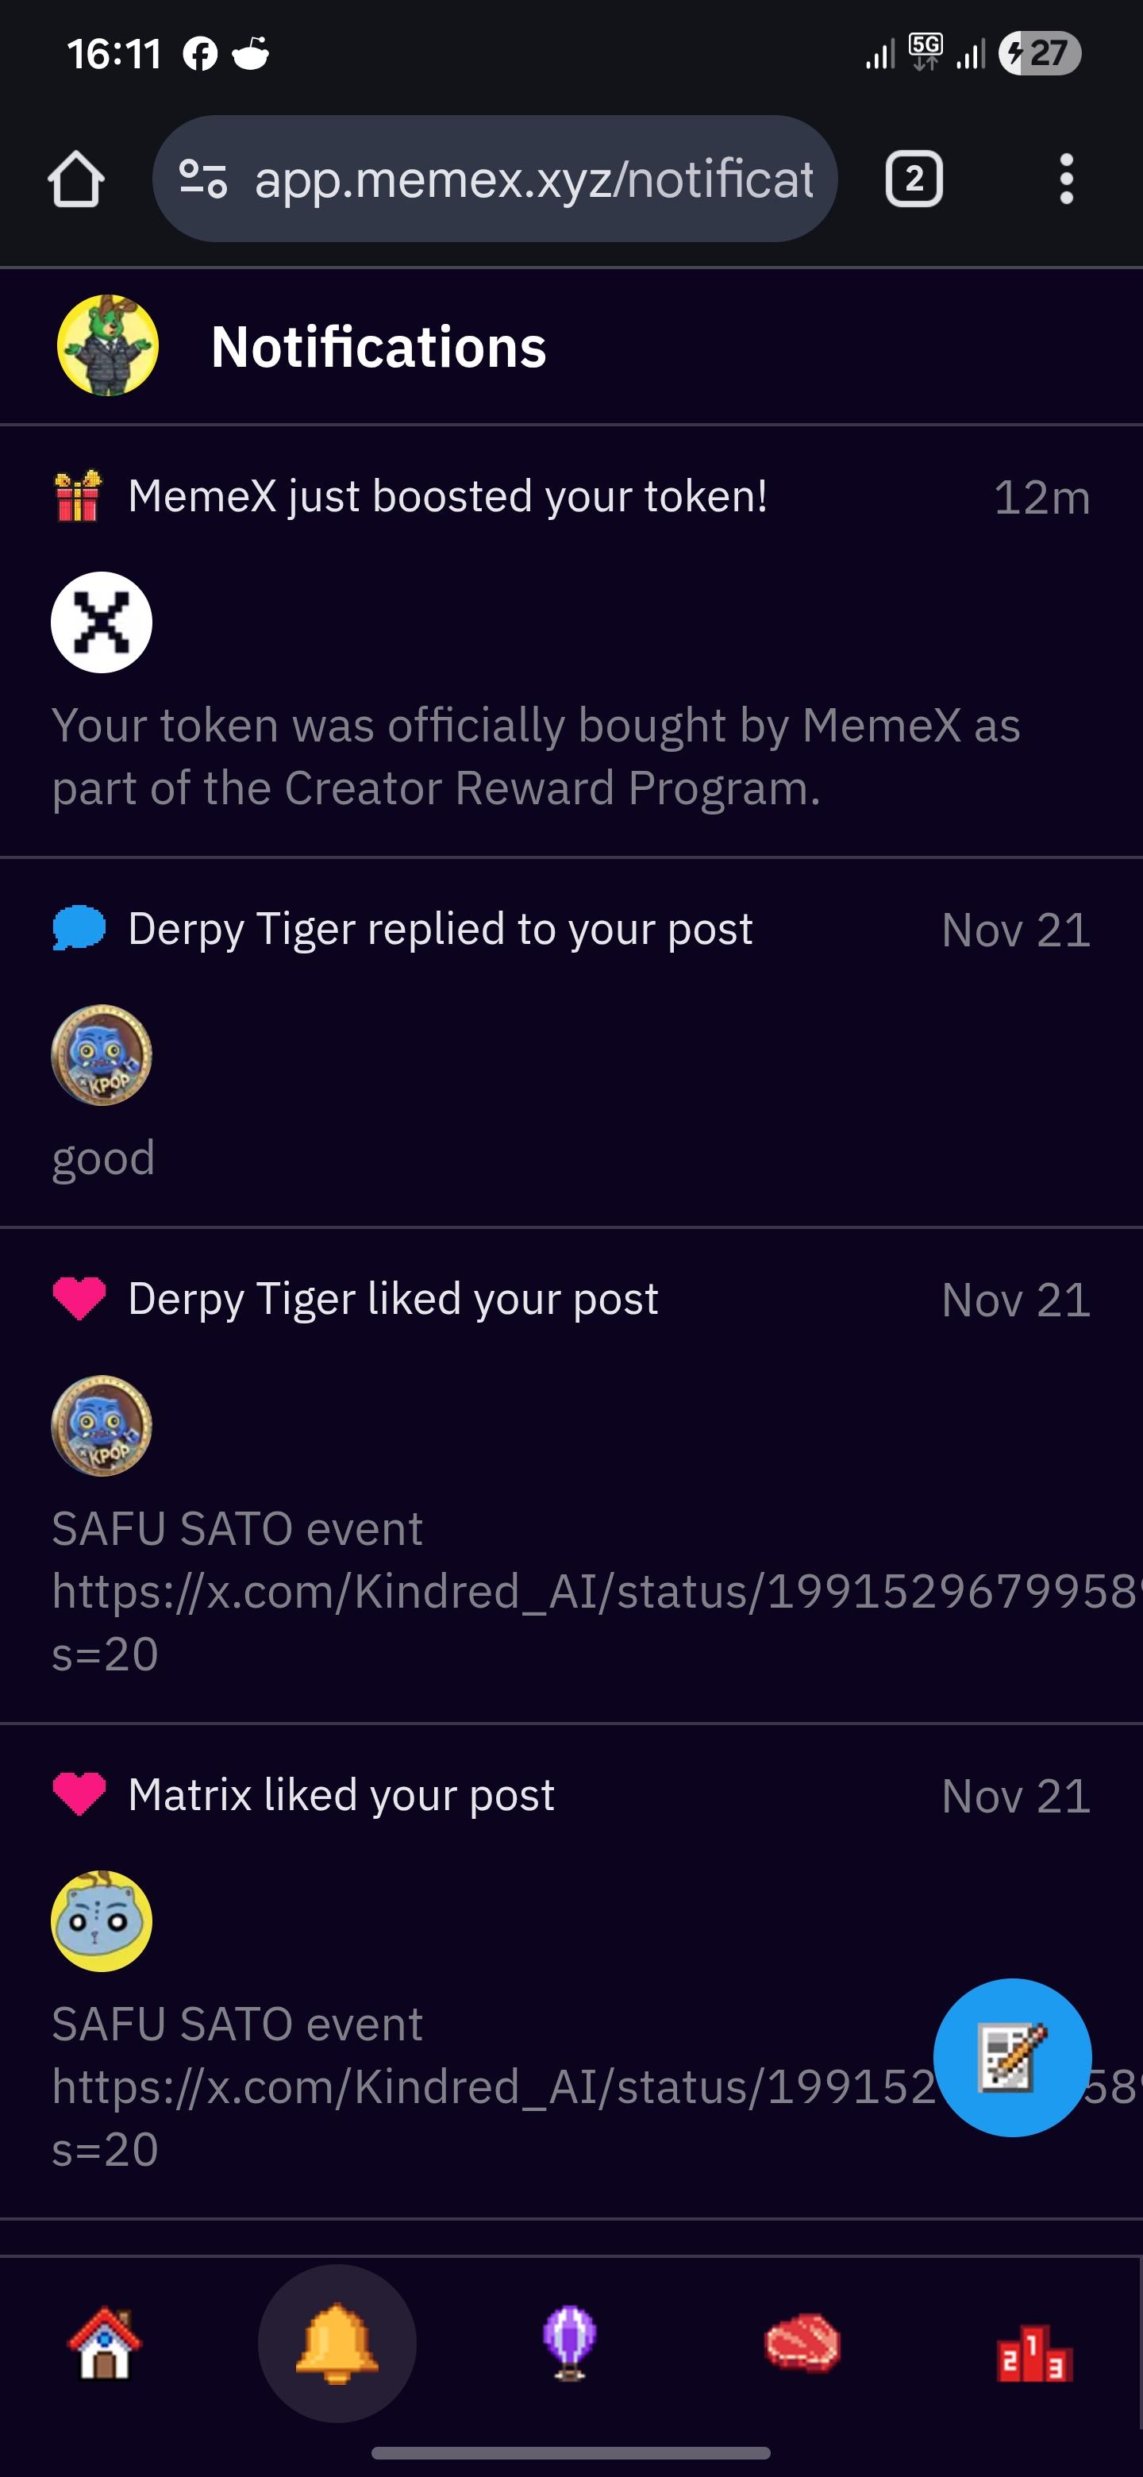Viewport: 1143px width, 2477px height.
Task: Tap the profile avatar beside Notifications
Action: 108,346
